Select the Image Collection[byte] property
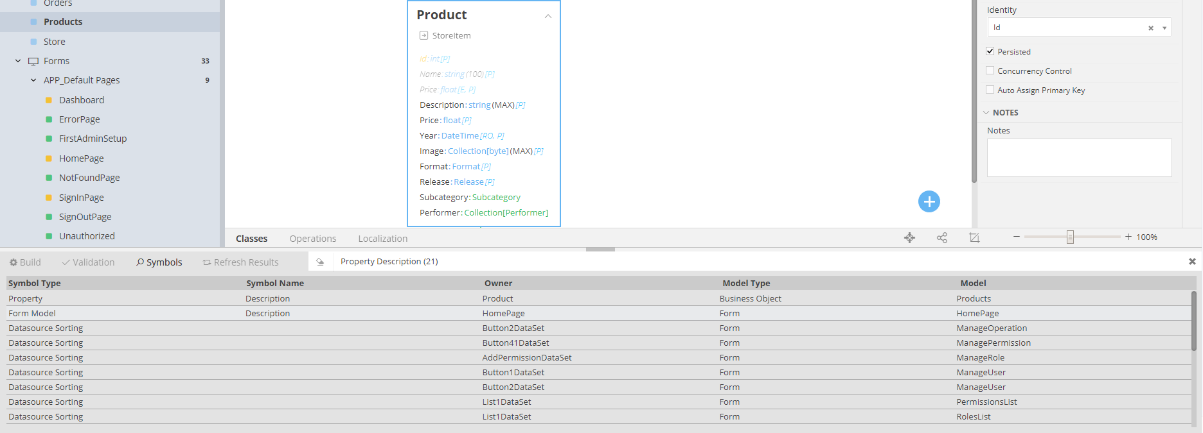The image size is (1203, 433). pyautogui.click(x=481, y=151)
